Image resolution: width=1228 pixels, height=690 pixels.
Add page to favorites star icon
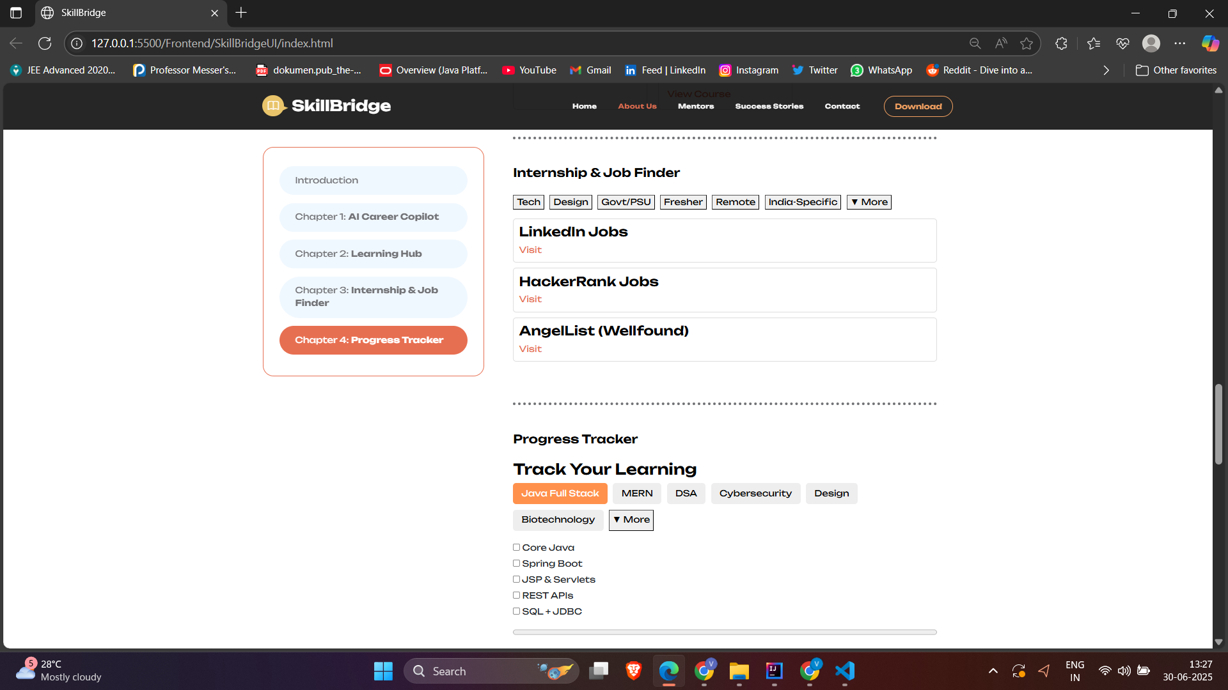1027,43
